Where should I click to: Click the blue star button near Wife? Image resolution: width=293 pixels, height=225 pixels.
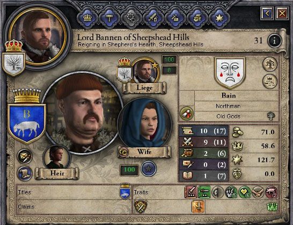coord(148,169)
